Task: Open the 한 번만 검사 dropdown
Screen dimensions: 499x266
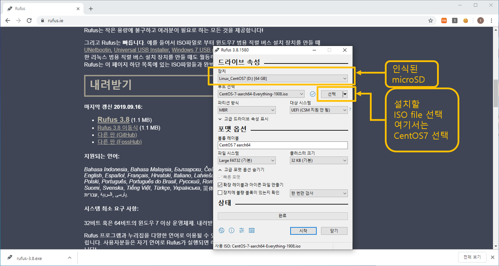Action: 319,193
